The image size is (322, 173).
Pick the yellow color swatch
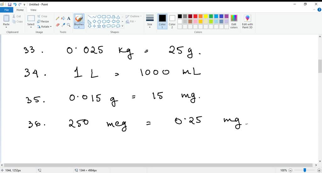(x=206, y=16)
